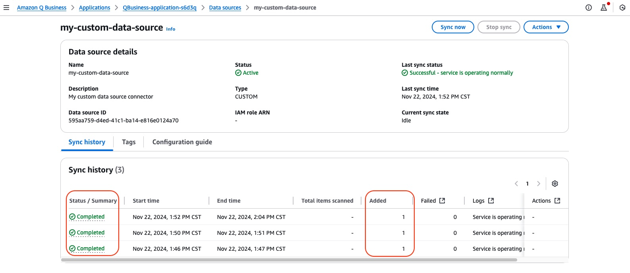Screen dimensions: 630x273
Task: Click the horizontal scrollbar under sync table
Action: point(289,260)
